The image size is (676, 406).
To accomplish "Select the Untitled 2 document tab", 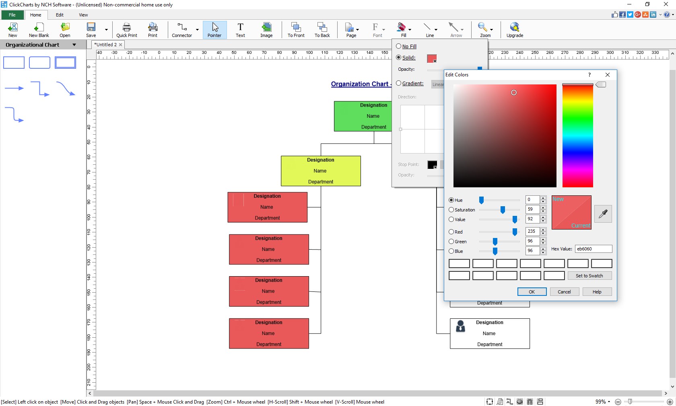I will pyautogui.click(x=105, y=45).
